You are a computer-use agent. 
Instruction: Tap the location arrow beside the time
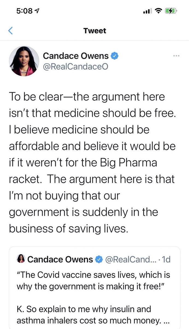[37, 11]
